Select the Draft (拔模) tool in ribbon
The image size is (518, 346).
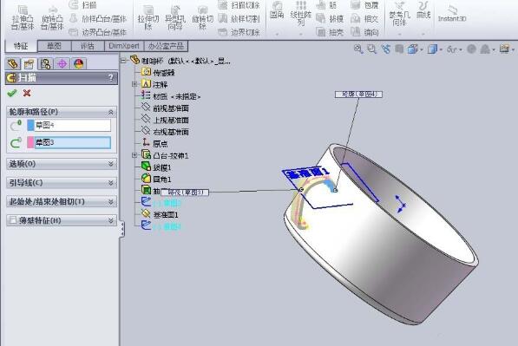(x=330, y=19)
